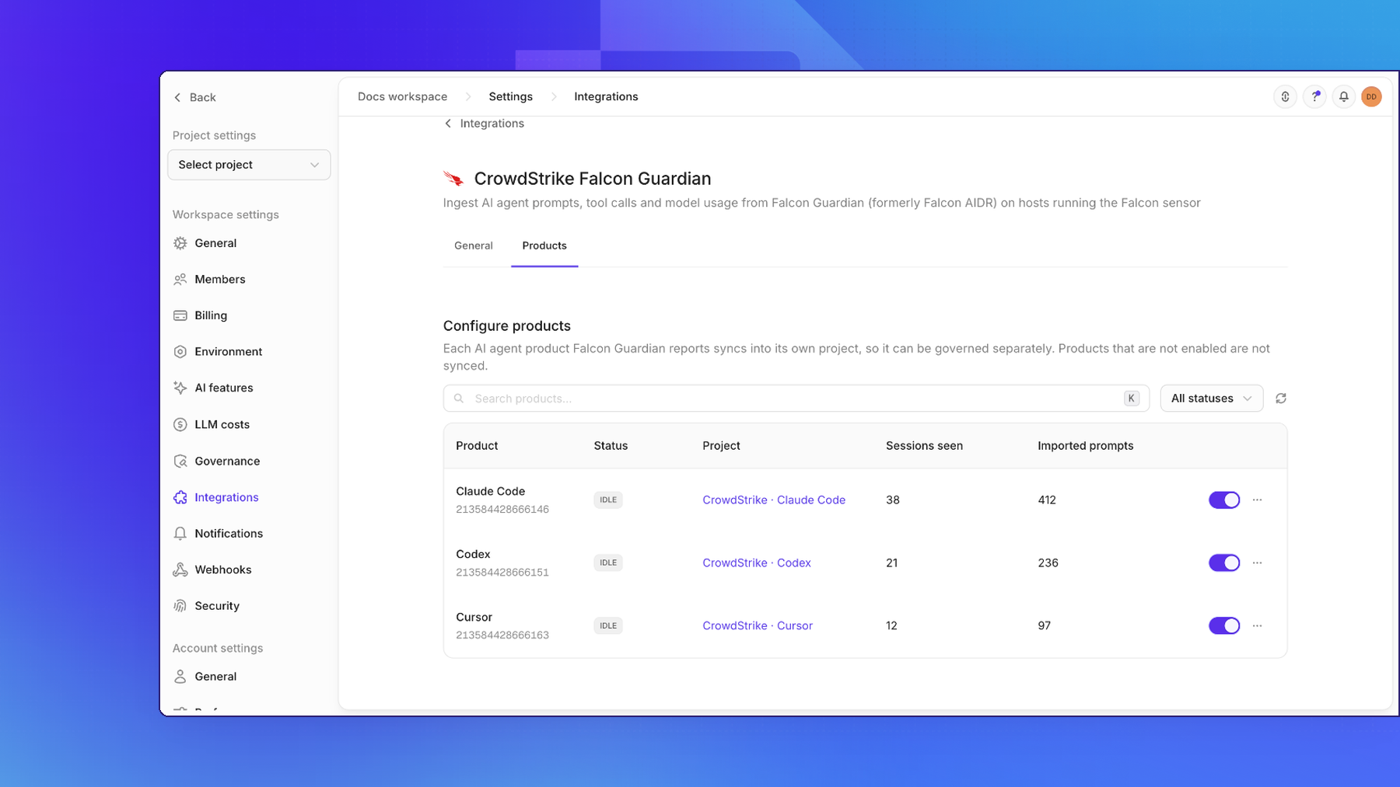Click the icon left of the help button
Image resolution: width=1400 pixels, height=787 pixels.
coord(1285,96)
